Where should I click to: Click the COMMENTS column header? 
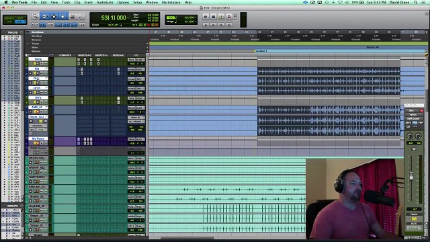65,55
